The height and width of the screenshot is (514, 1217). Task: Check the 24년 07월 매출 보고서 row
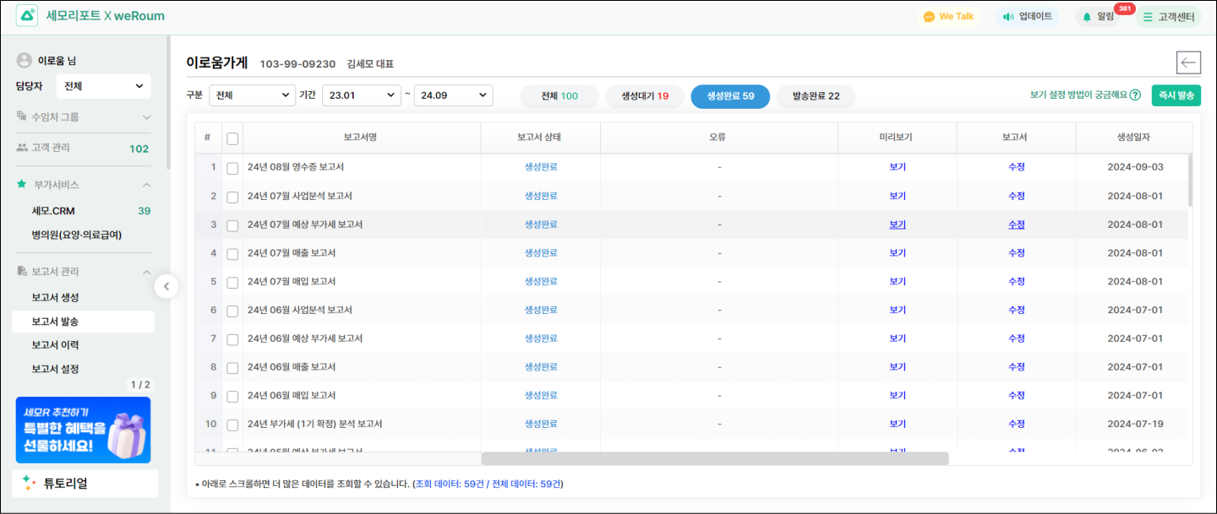[232, 253]
